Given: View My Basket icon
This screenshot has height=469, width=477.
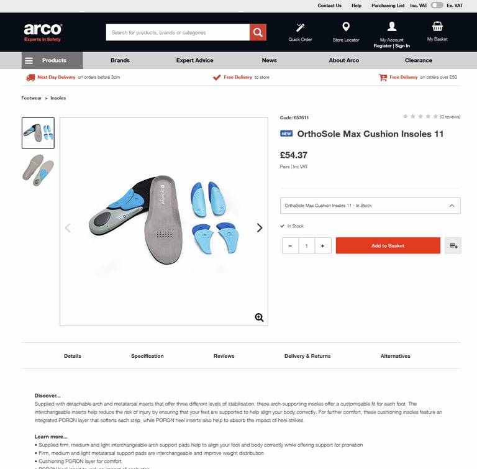Looking at the screenshot, I should 437,26.
